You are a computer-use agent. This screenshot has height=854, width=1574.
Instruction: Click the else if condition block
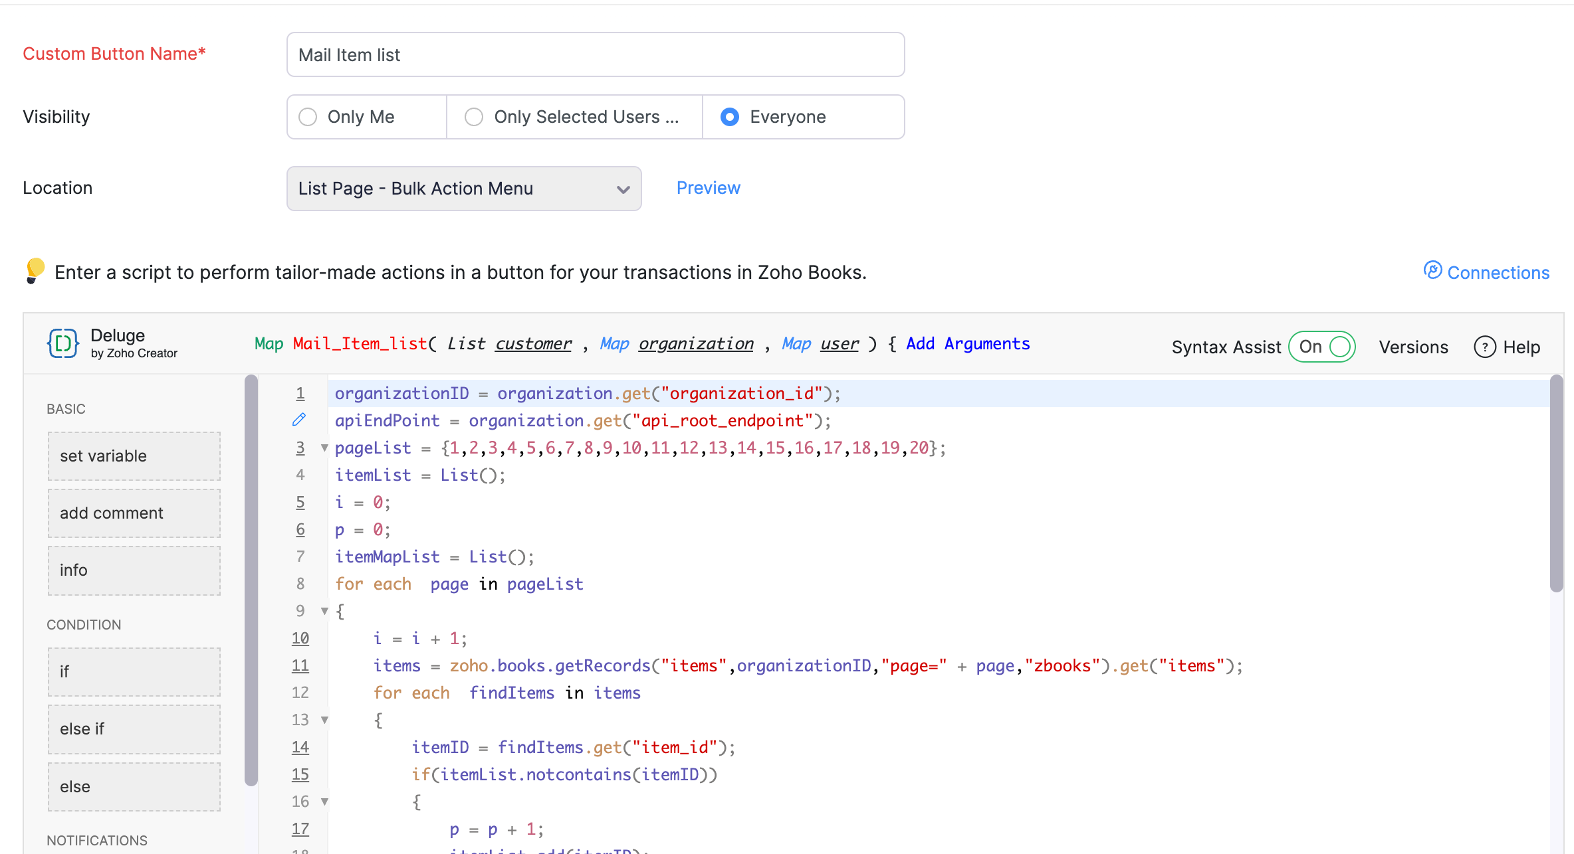tap(134, 728)
